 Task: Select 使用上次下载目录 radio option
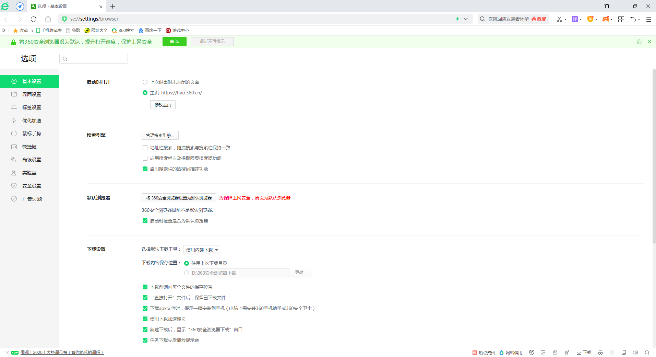point(187,263)
